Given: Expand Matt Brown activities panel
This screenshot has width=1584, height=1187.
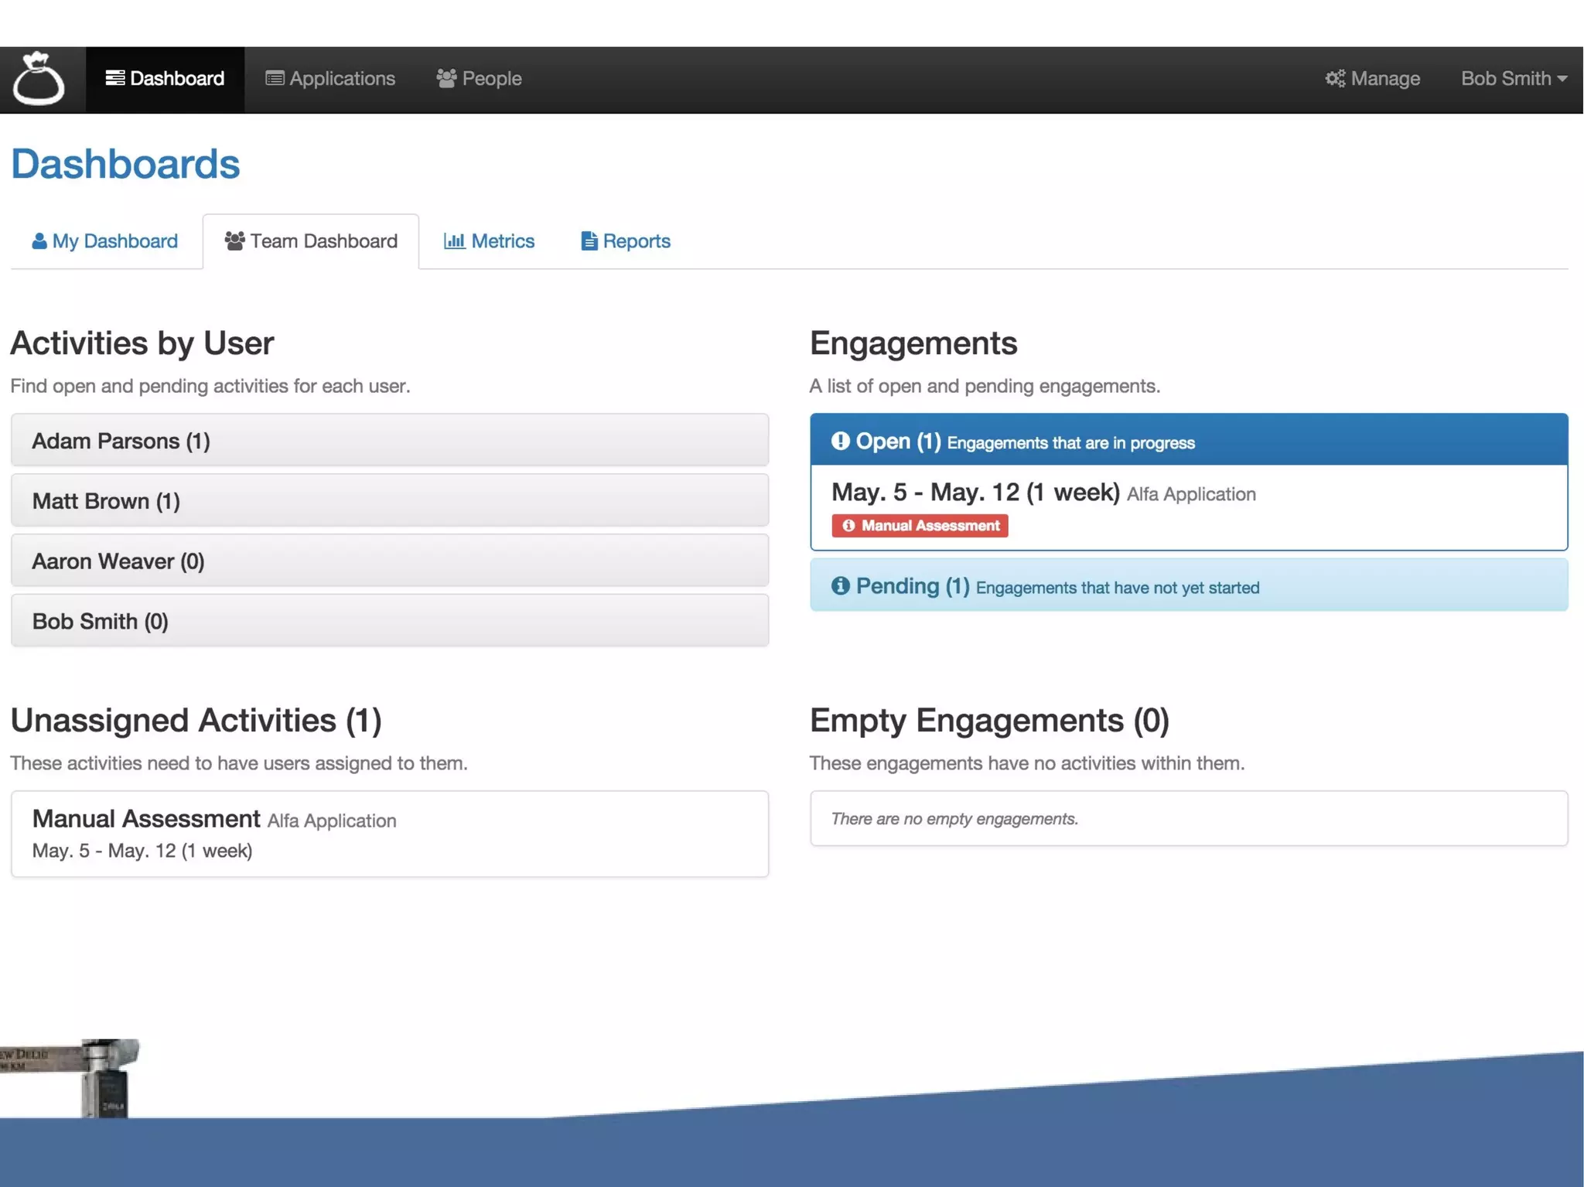Looking at the screenshot, I should [106, 501].
